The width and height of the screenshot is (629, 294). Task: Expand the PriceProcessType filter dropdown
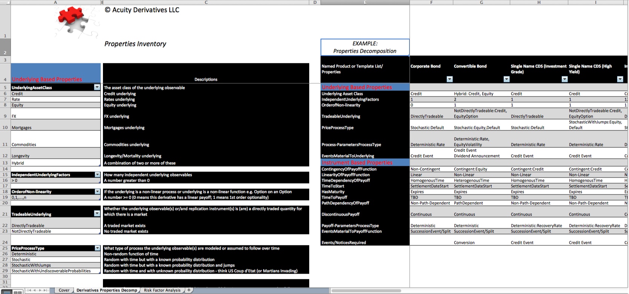(97, 248)
